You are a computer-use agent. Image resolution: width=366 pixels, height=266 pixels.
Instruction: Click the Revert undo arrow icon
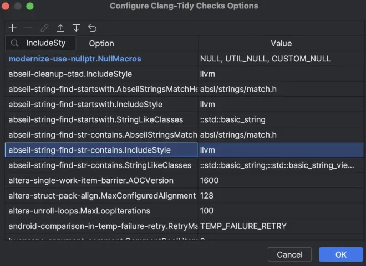(x=92, y=28)
